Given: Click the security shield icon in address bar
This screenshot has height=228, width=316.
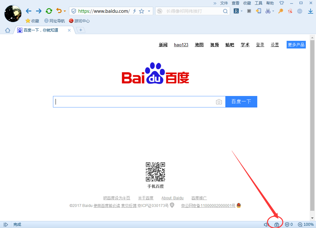Looking at the screenshot, I should click(x=74, y=11).
